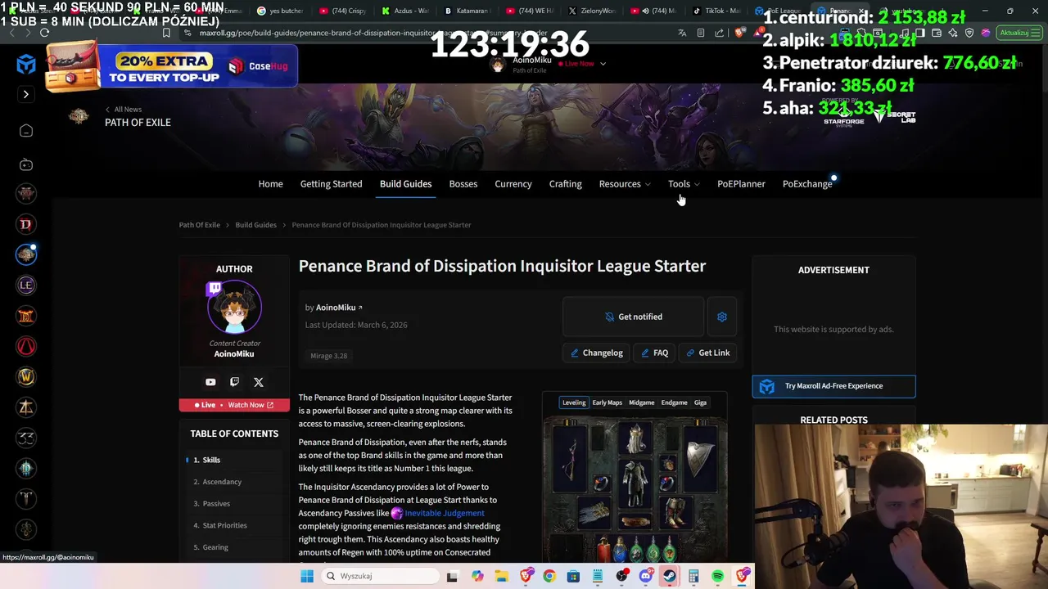Open the World of Warcraft sidebar icon

26,376
